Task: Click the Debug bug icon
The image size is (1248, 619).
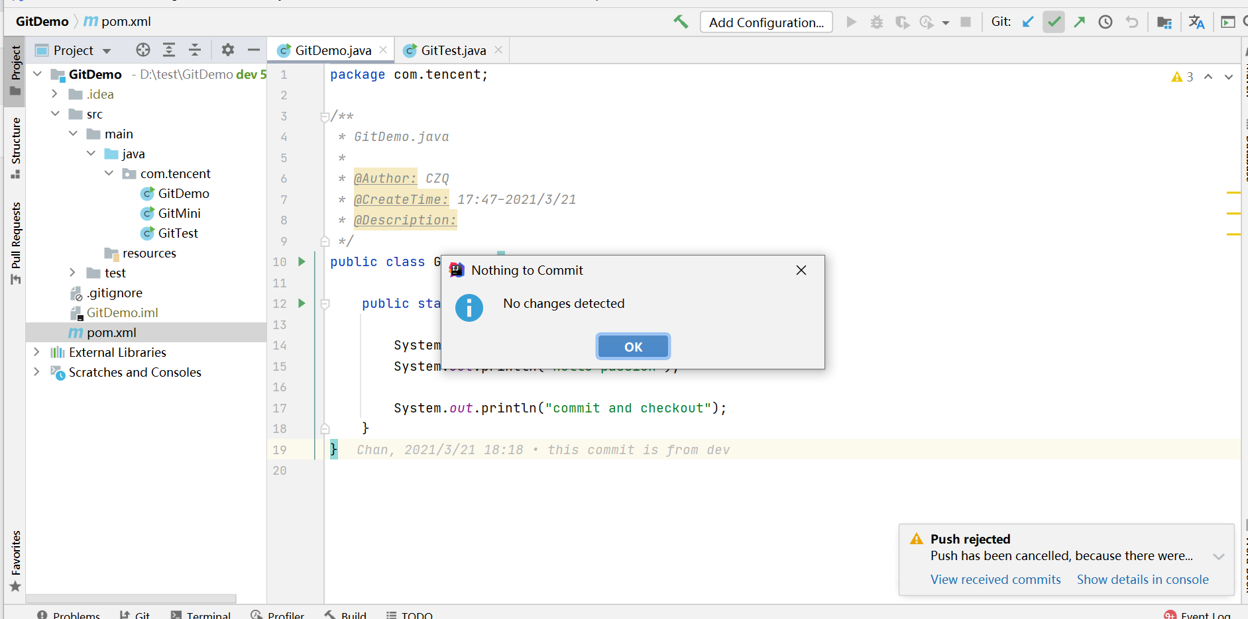Action: pos(877,22)
